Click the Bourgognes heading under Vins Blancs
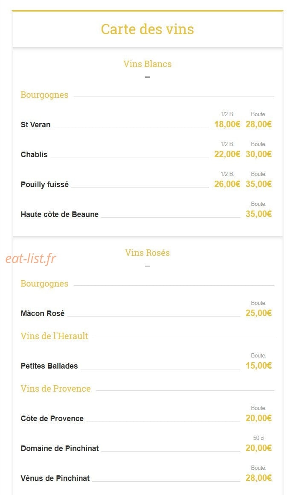Image resolution: width=297 pixels, height=495 pixels. click(44, 95)
